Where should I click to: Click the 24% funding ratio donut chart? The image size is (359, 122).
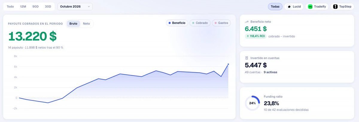tap(252, 103)
